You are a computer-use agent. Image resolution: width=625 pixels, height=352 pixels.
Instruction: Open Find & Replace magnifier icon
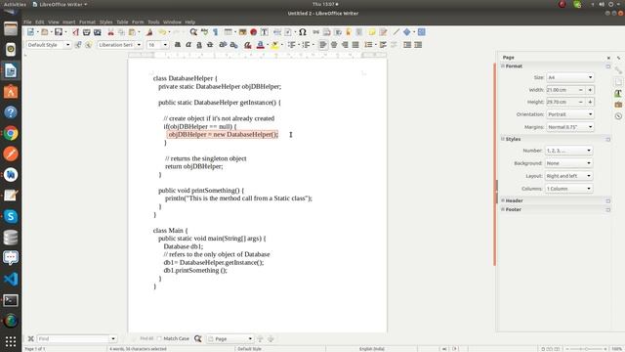tap(193, 32)
